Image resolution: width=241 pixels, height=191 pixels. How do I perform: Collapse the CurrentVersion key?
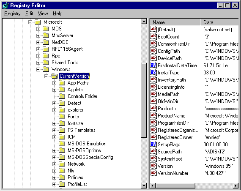click(46, 76)
